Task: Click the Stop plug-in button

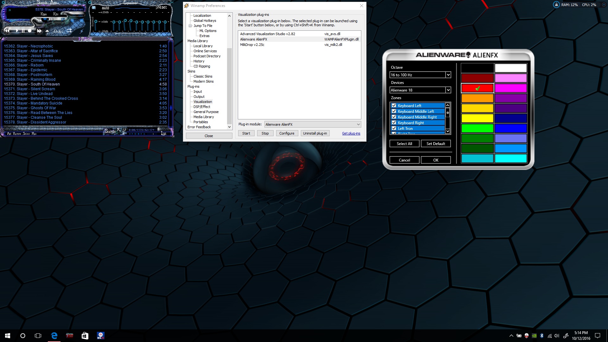Action: [265, 133]
